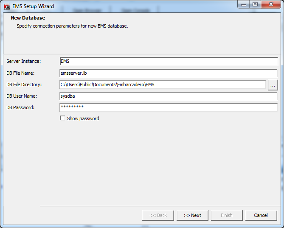284x228 pixels.
Task: Enable the Show password checkbox
Action: point(62,118)
